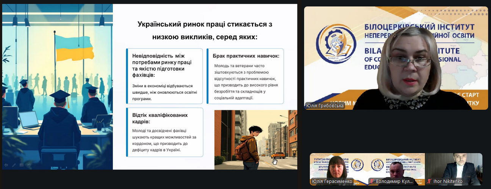The height and width of the screenshot is (189, 491).
Task: Click the Ukrainian flag in the slide image
Action: pyautogui.click(x=75, y=46)
